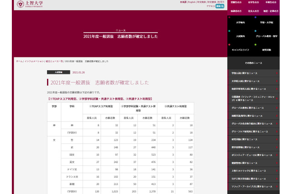Open 上智とカトリックに関するニュース link
Viewport: 292px width, 194px height.
click(254, 171)
